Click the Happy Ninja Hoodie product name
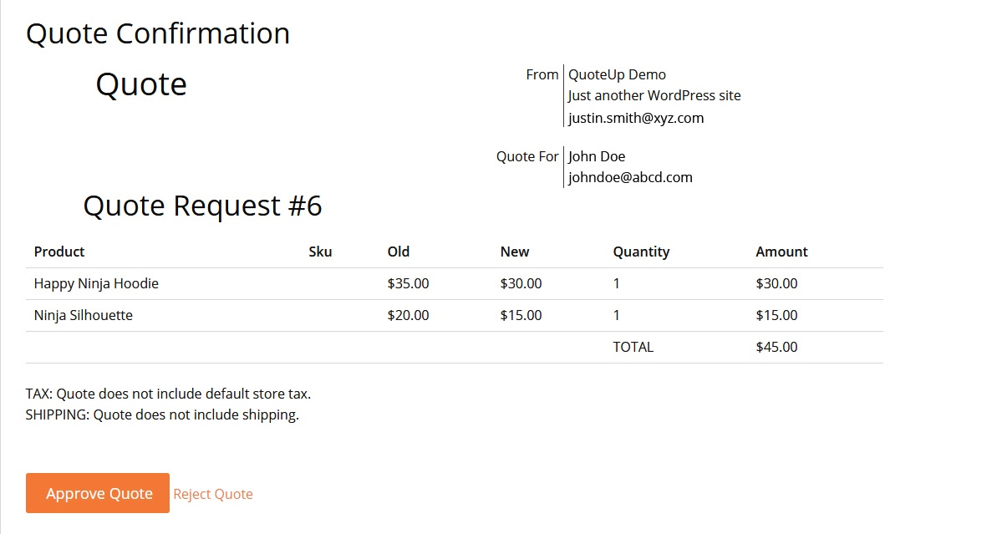 pos(96,283)
